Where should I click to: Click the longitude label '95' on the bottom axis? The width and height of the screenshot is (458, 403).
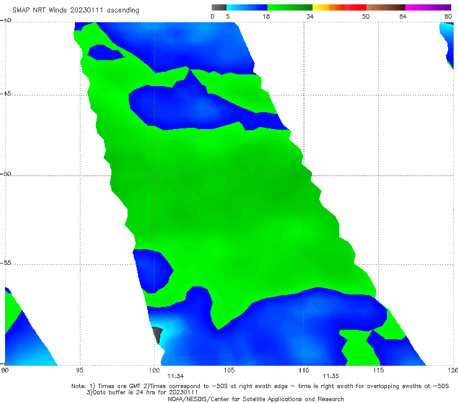(79, 370)
